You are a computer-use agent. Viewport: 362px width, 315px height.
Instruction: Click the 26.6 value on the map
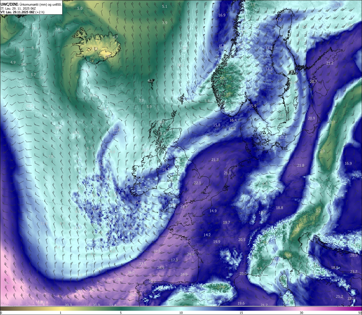191,254
